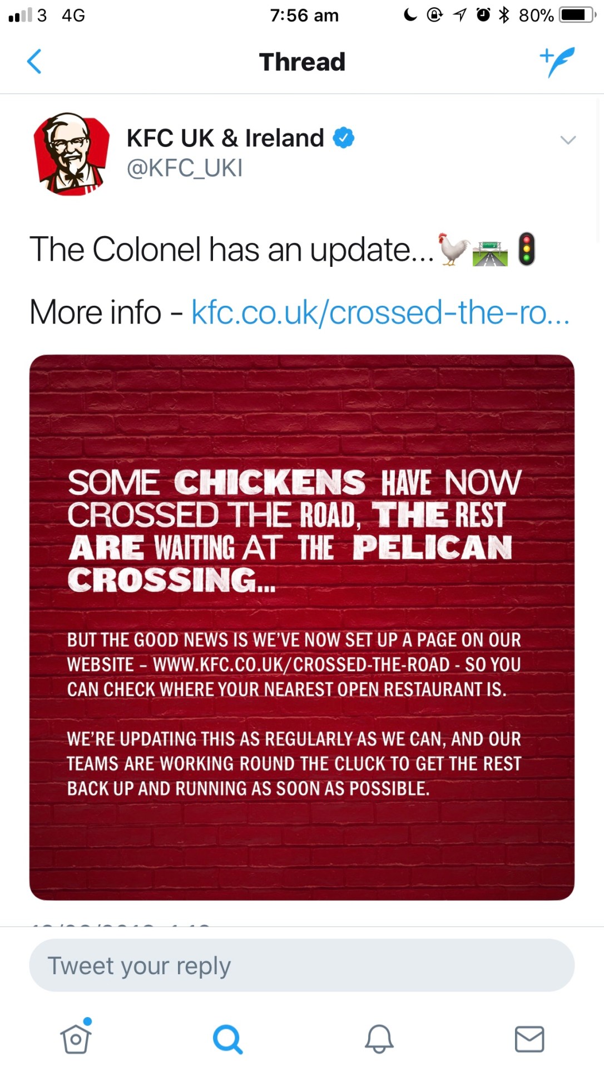This screenshot has width=604, height=1075.
Task: Tap the rooster emoji in the tweet
Action: [453, 250]
